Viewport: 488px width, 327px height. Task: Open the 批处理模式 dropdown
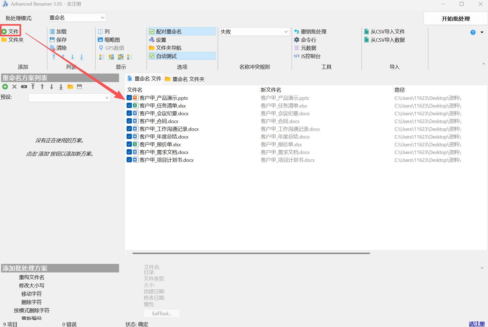(77, 18)
